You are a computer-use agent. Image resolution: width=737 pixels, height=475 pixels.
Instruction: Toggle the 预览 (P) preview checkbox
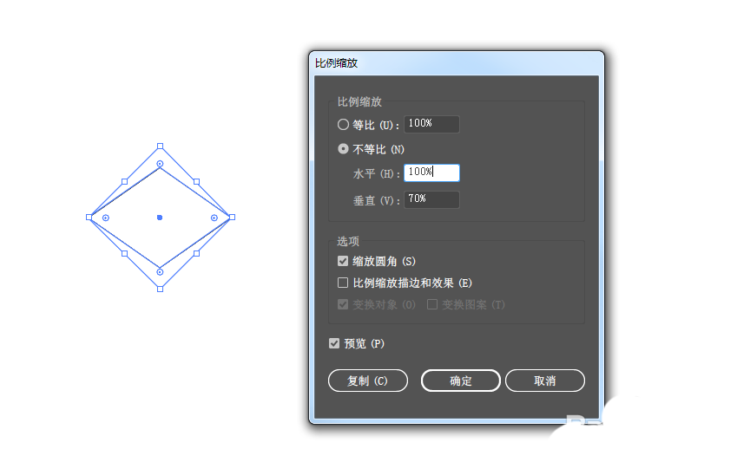coord(334,343)
